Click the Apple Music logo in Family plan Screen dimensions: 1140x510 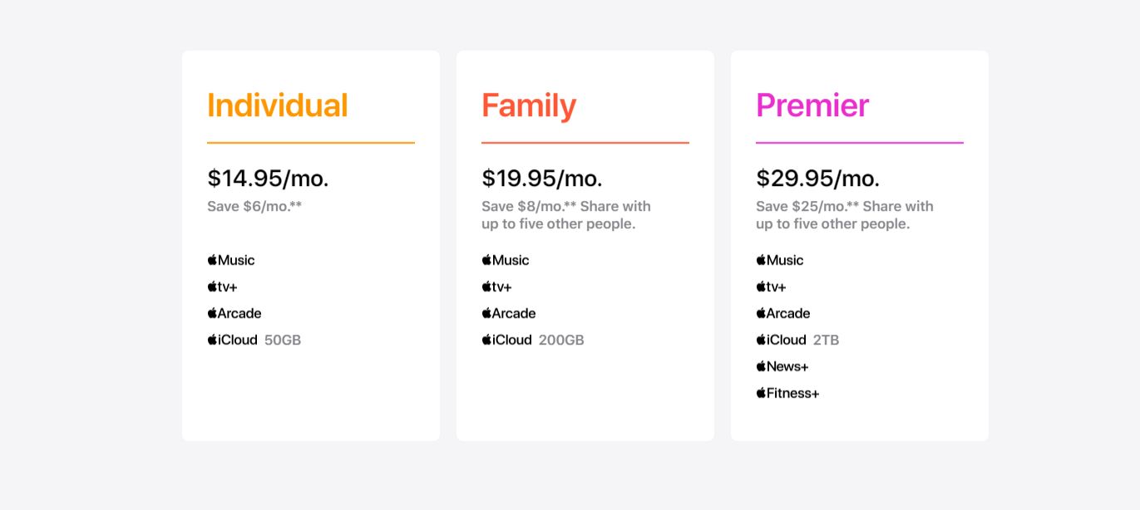(506, 260)
